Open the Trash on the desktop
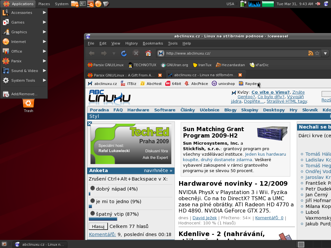The height and width of the screenshot is (248, 331). coord(28,106)
